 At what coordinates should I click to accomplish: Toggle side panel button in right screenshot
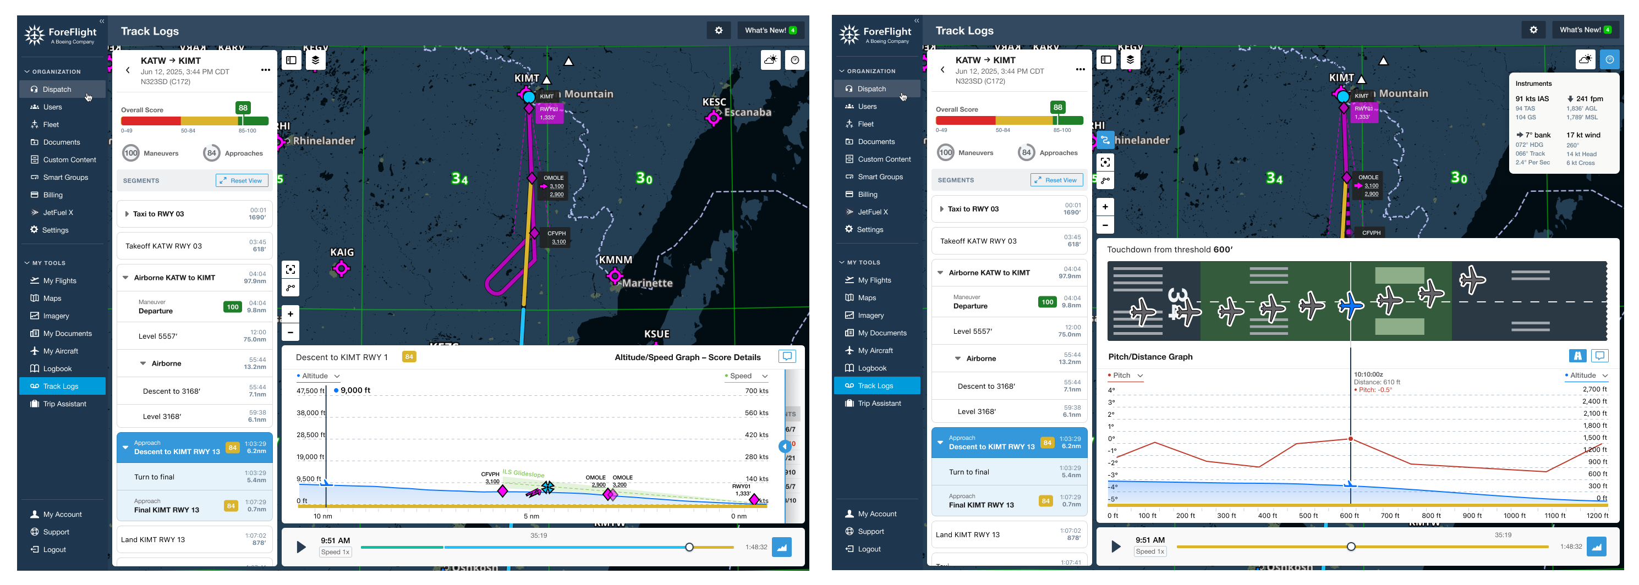(1106, 60)
